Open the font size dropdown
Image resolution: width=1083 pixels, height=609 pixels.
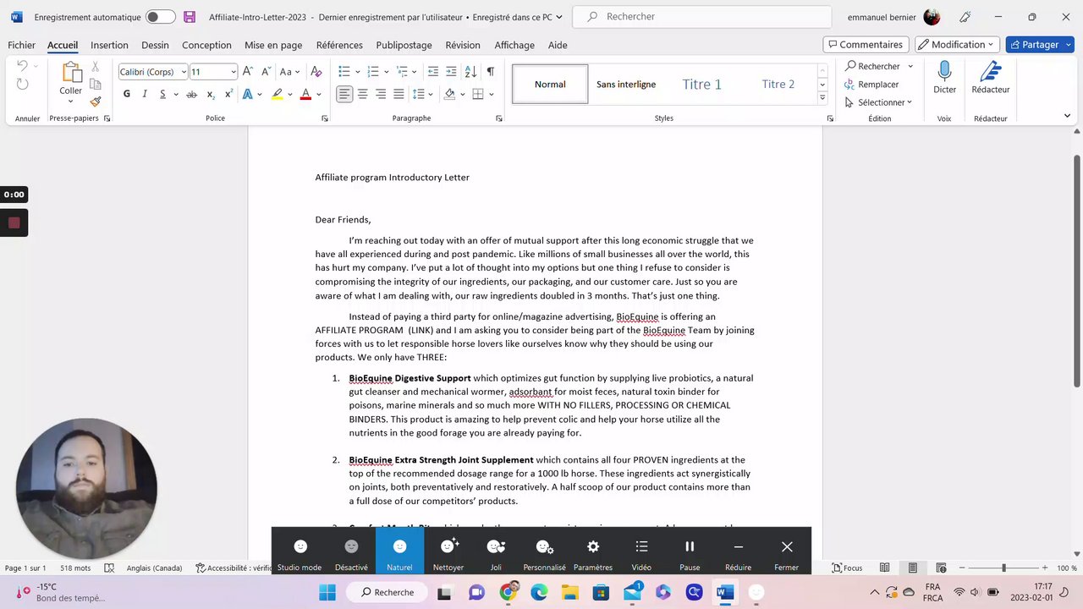[x=232, y=72]
